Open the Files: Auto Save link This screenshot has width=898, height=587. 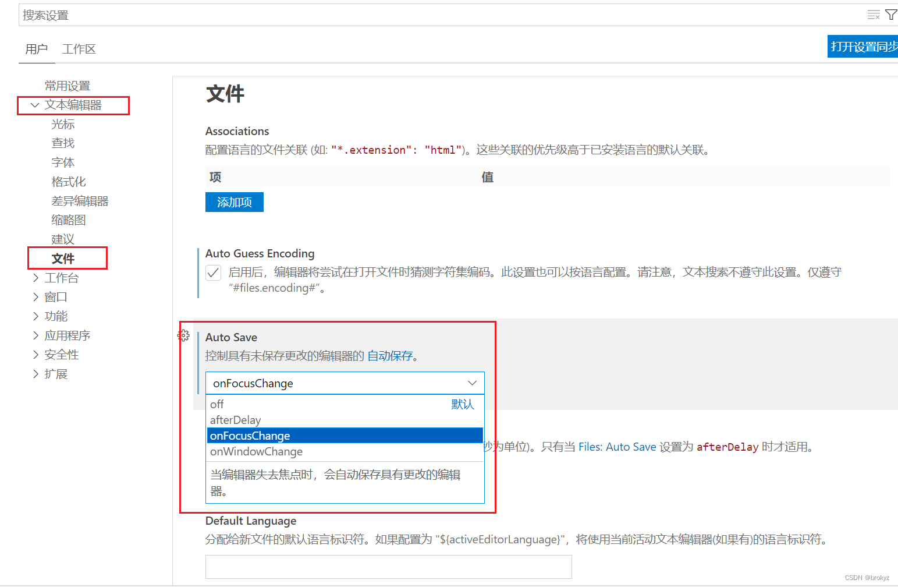[617, 447]
